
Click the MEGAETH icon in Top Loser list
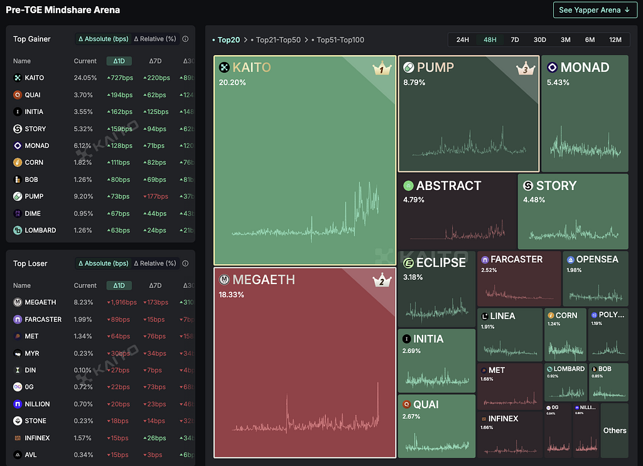17,302
